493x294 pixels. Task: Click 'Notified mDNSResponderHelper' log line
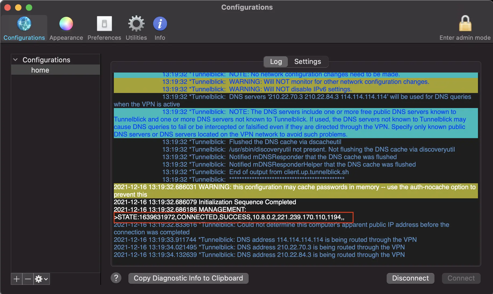(289, 164)
